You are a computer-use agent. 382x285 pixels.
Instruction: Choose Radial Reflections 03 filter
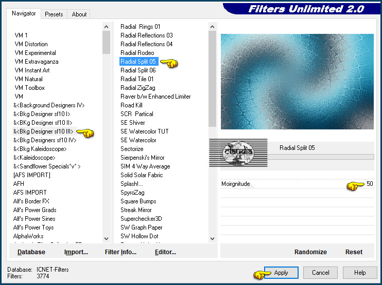[146, 35]
